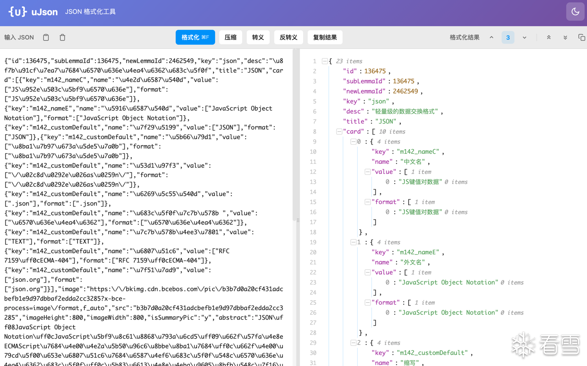Image resolution: width=587 pixels, height=366 pixels.
Task: Select the title value "JSON" on line 7
Action: click(386, 122)
